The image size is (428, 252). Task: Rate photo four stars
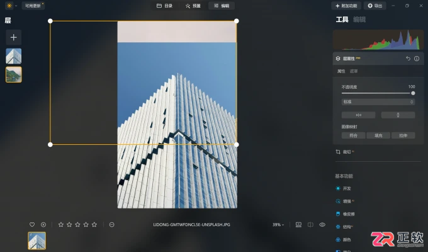click(86, 225)
